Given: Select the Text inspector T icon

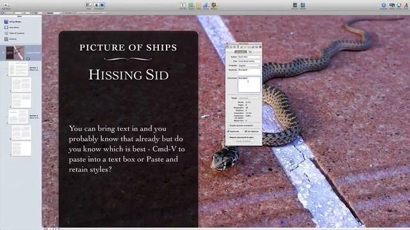Looking at the screenshot, I should 238,47.
